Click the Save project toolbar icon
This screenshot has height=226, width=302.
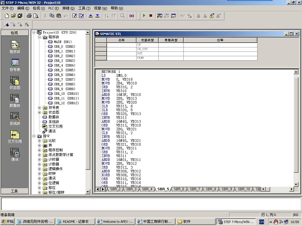pyautogui.click(x=20, y=16)
